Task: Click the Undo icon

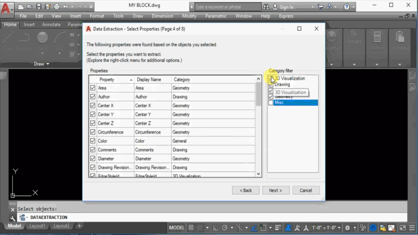Action: [x=65, y=6]
